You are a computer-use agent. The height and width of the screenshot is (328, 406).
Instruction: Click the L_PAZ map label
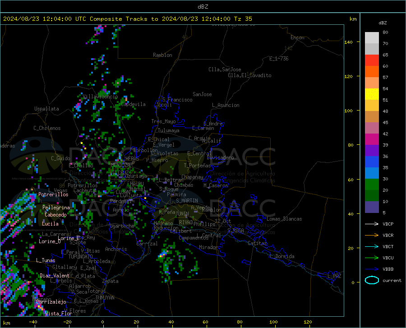pos(335,276)
